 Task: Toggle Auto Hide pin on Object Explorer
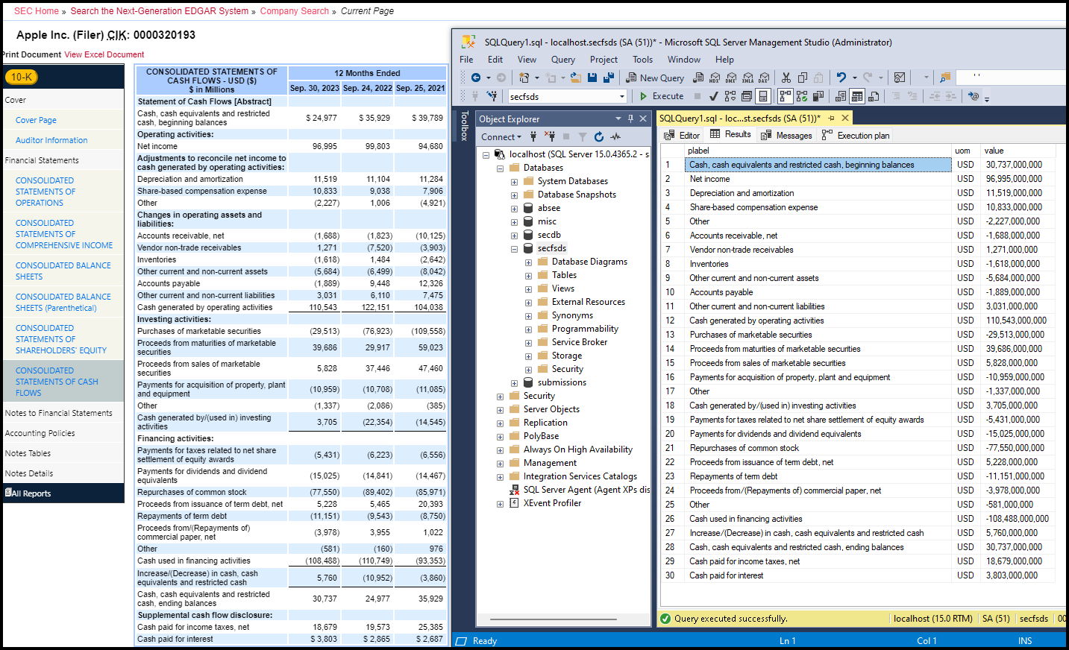point(630,119)
